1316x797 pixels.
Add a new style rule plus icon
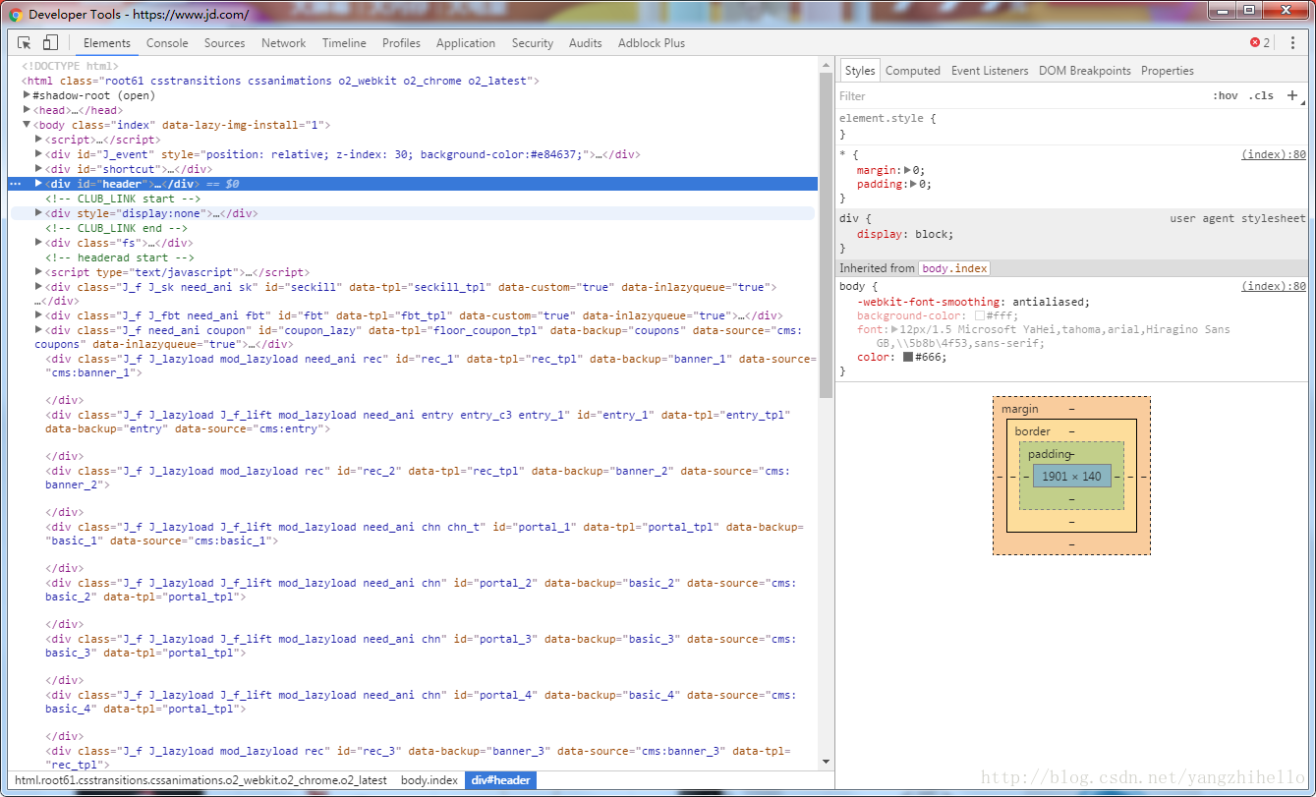point(1293,95)
